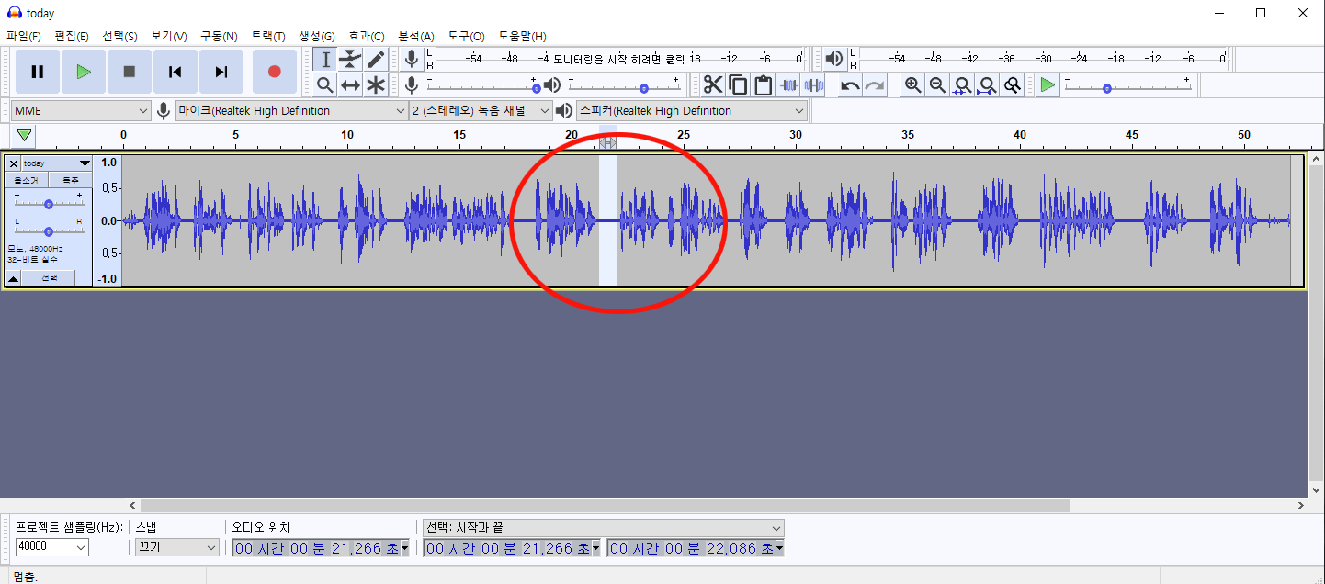Screen dimensions: 1325x584
Task: Open the 마이크 recording device dropdown
Action: (291, 111)
